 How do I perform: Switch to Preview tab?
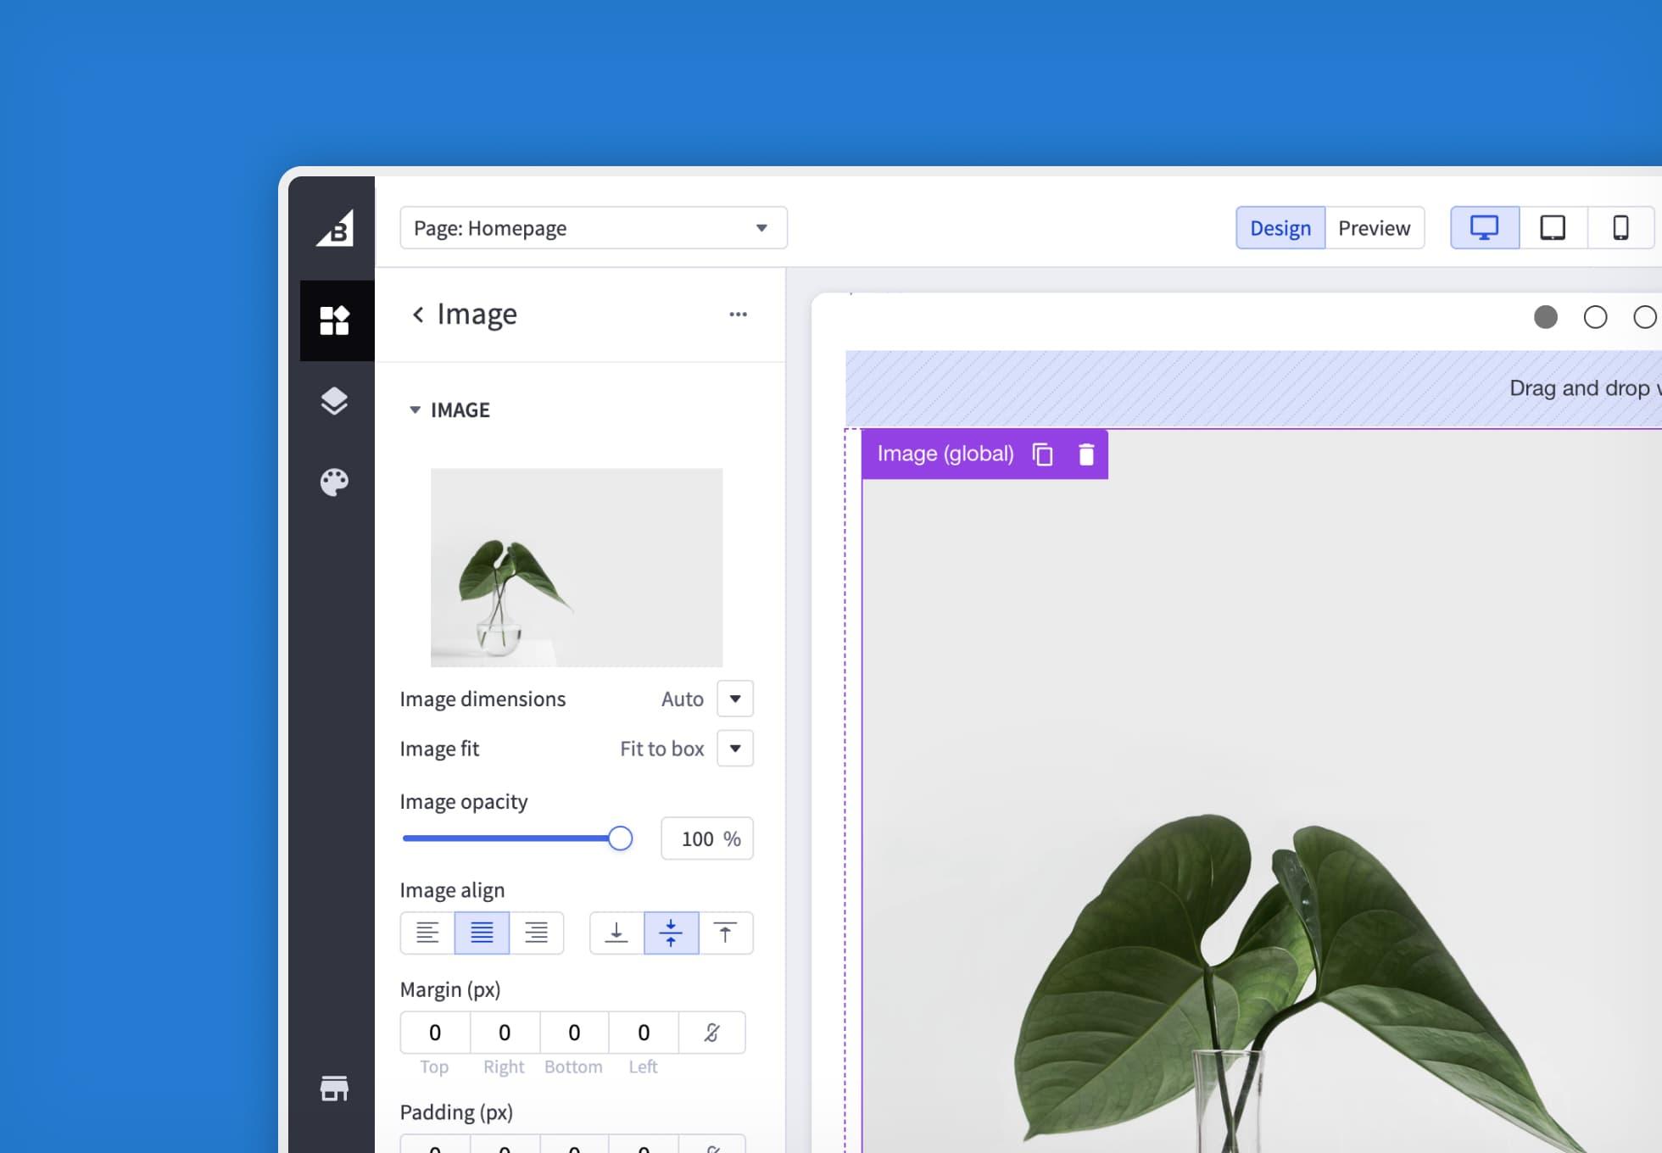(x=1374, y=228)
